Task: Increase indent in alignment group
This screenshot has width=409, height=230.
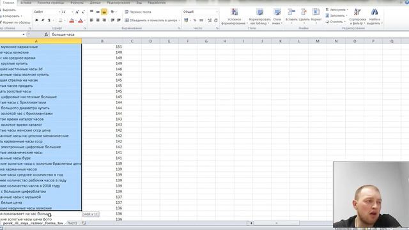Action: click(x=119, y=20)
